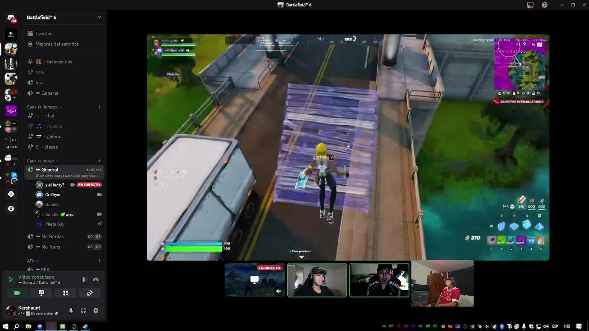Disconnect from the voice call
The height and width of the screenshot is (331, 589).
[96, 280]
